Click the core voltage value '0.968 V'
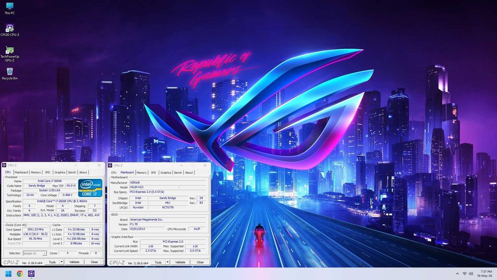 [x=68, y=195]
